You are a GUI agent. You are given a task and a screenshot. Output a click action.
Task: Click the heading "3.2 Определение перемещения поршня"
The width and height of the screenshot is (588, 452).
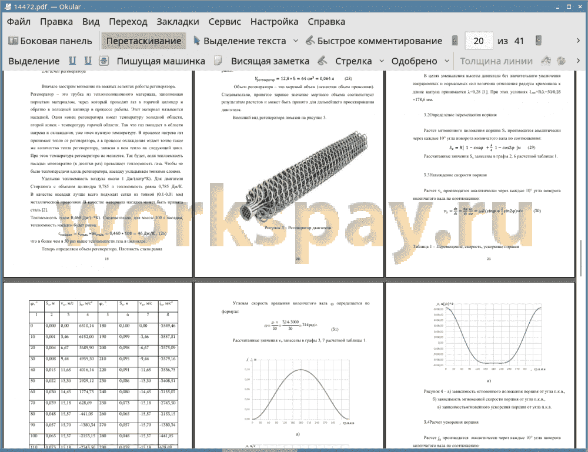click(x=460, y=115)
